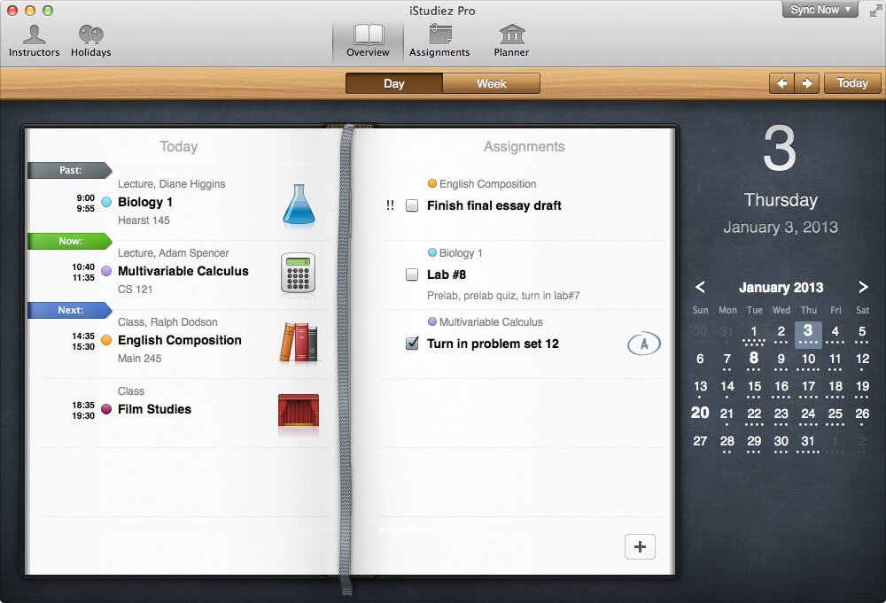Viewport: 886px width, 603px height.
Task: Click the Now: green ribbon marker
Action: pos(69,241)
